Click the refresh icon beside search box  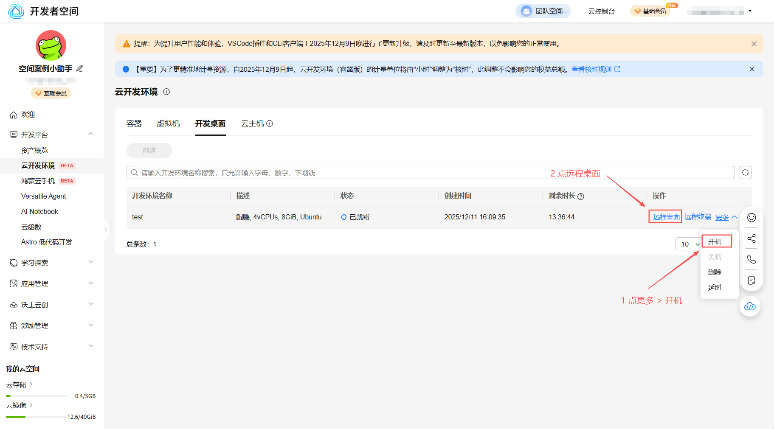pos(745,173)
